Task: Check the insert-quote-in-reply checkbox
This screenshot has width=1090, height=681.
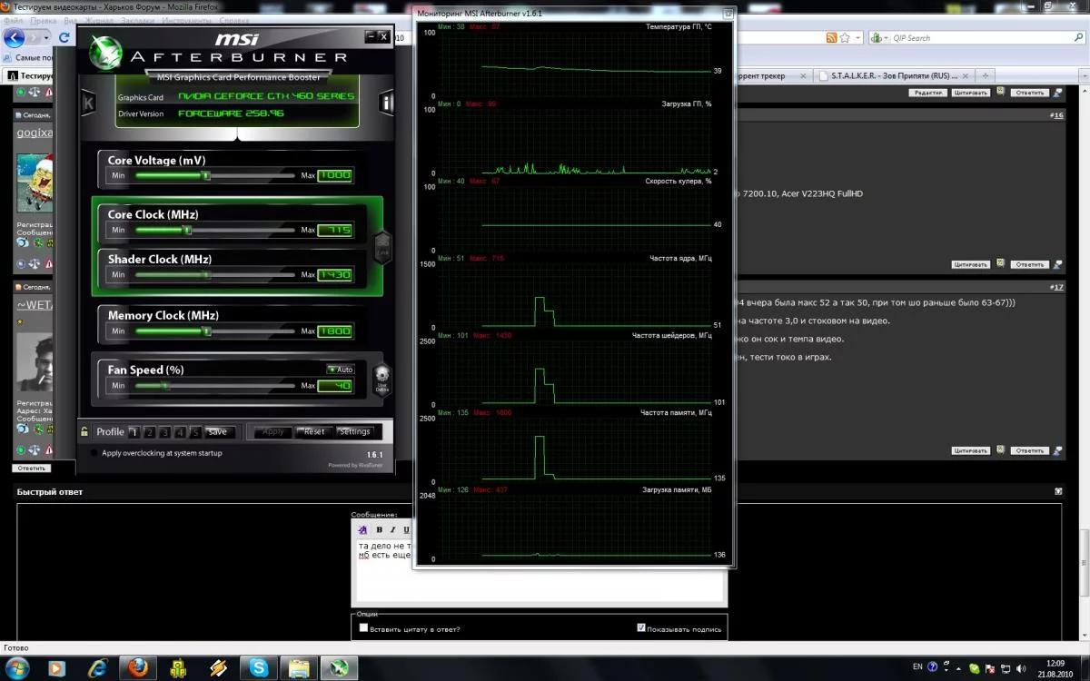Action: 364,627
